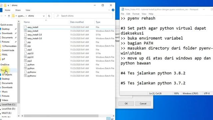Click the Explorer help question mark icon
The height and width of the screenshot is (120, 213).
click(x=113, y=10)
